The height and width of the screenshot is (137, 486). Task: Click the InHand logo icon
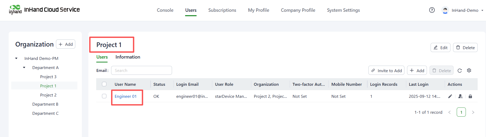click(15, 10)
